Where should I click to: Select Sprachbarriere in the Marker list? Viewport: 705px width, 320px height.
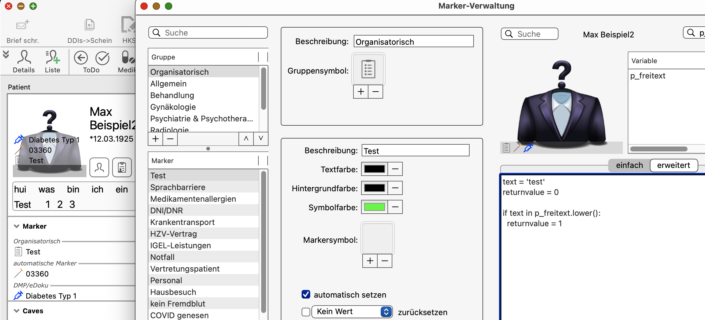(x=204, y=187)
